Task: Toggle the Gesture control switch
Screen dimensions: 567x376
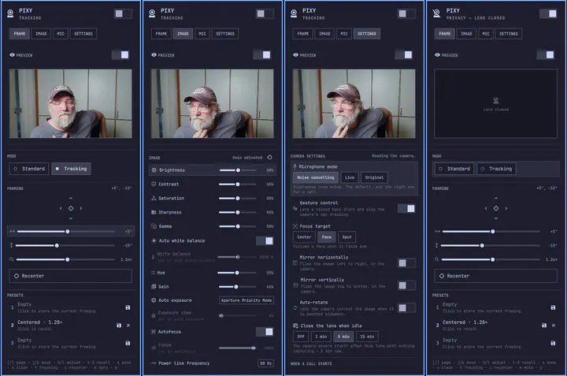Action: [x=406, y=208]
